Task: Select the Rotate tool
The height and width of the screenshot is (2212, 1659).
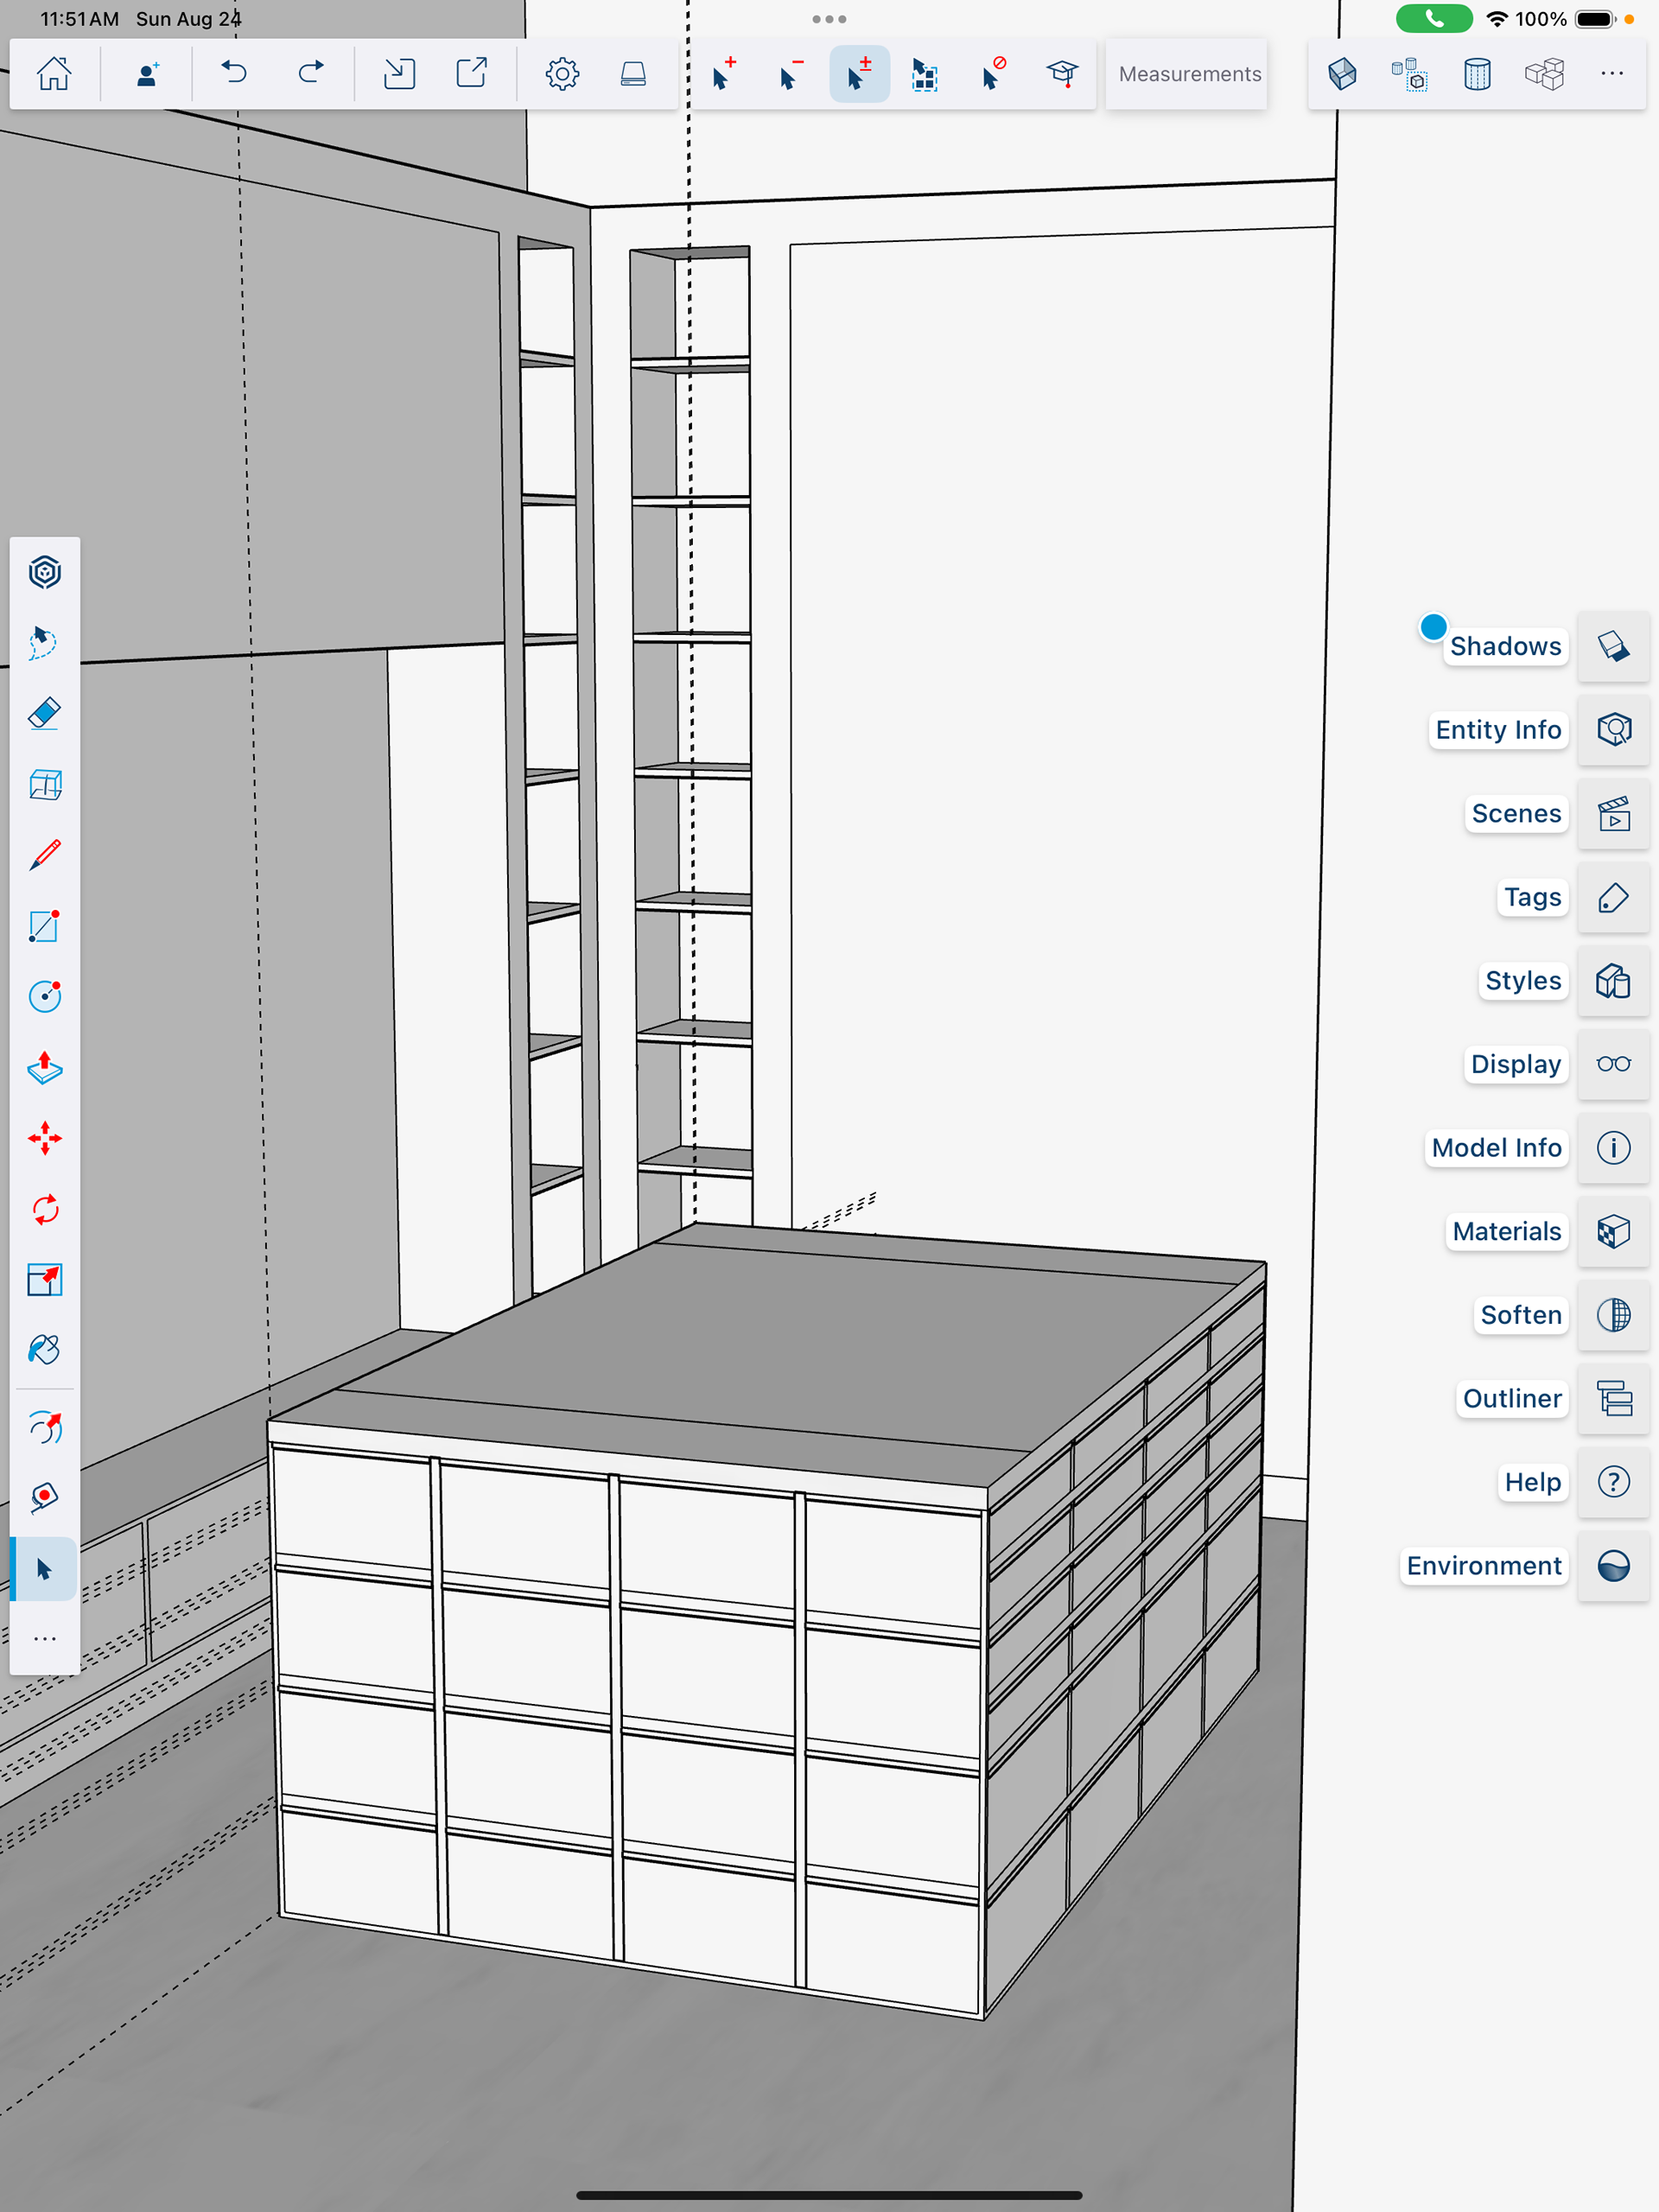Action: [x=45, y=1209]
